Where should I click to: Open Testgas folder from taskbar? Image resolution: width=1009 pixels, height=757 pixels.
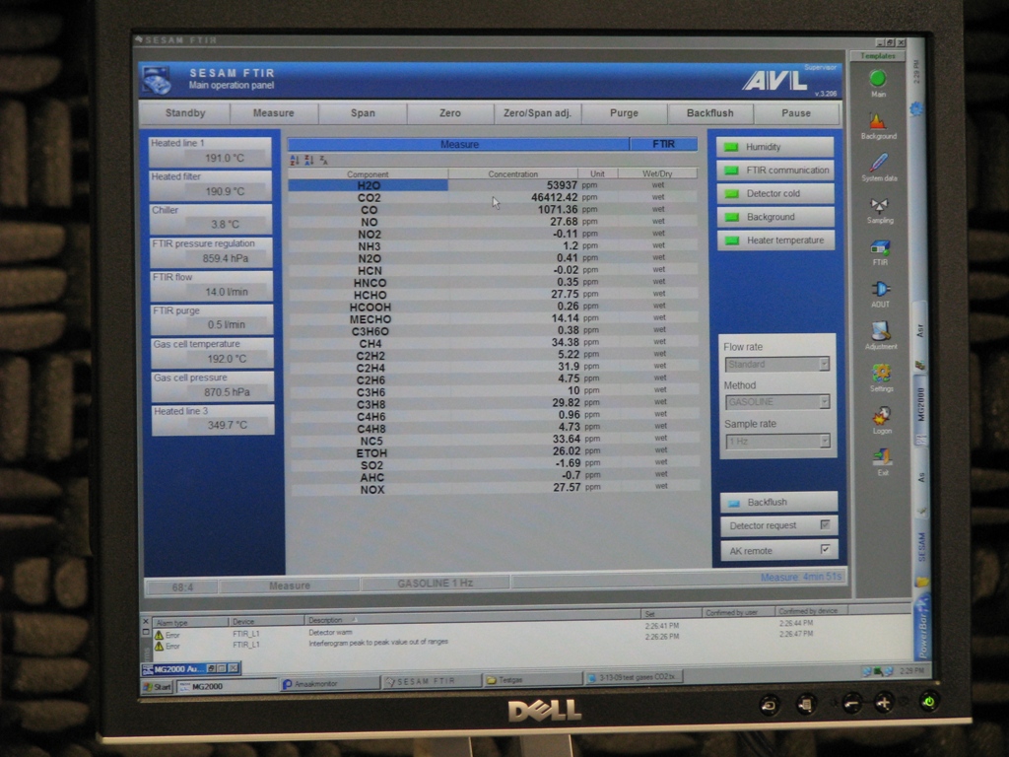coord(533,679)
